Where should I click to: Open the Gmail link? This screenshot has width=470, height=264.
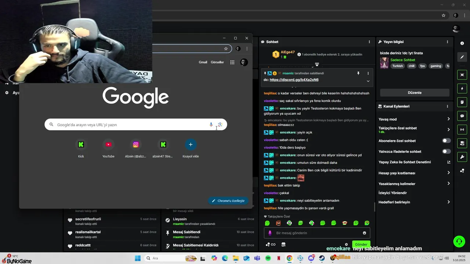pyautogui.click(x=203, y=62)
